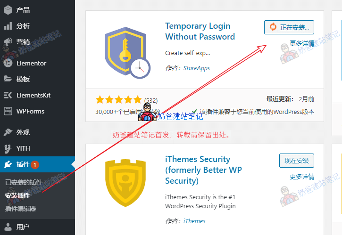Viewport: 342px width, 235px height.
Task: Open the ElementsKit sidebar icon
Action: pos(8,95)
